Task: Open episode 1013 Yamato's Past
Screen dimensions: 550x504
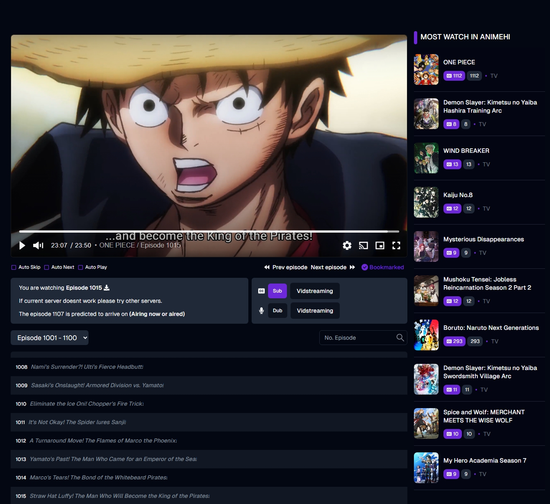Action: click(209, 459)
